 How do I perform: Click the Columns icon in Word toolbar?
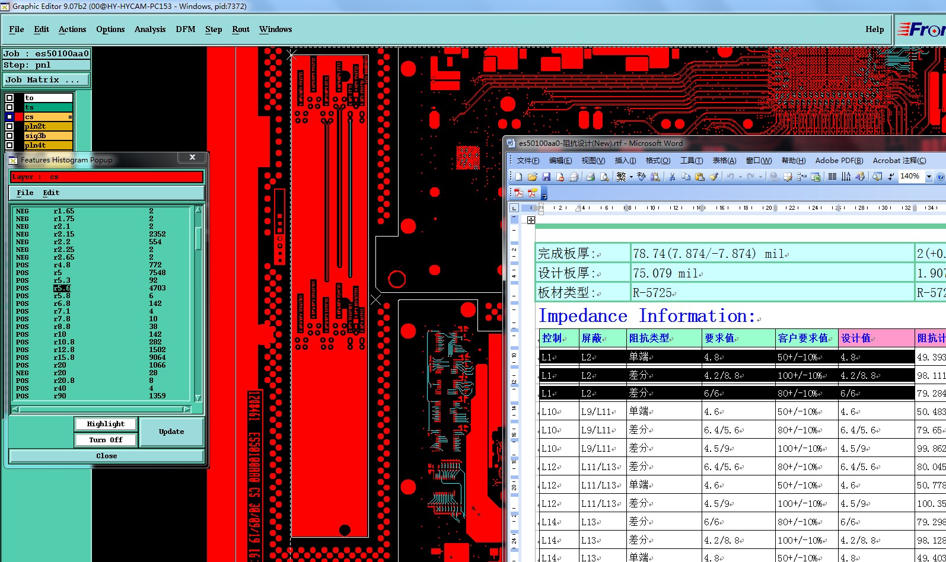tap(833, 177)
